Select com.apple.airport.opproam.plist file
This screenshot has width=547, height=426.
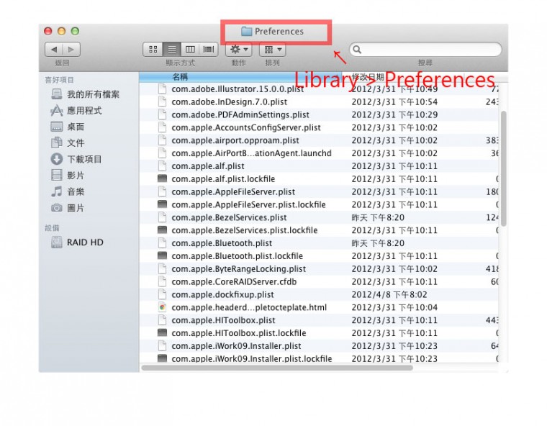click(x=235, y=140)
